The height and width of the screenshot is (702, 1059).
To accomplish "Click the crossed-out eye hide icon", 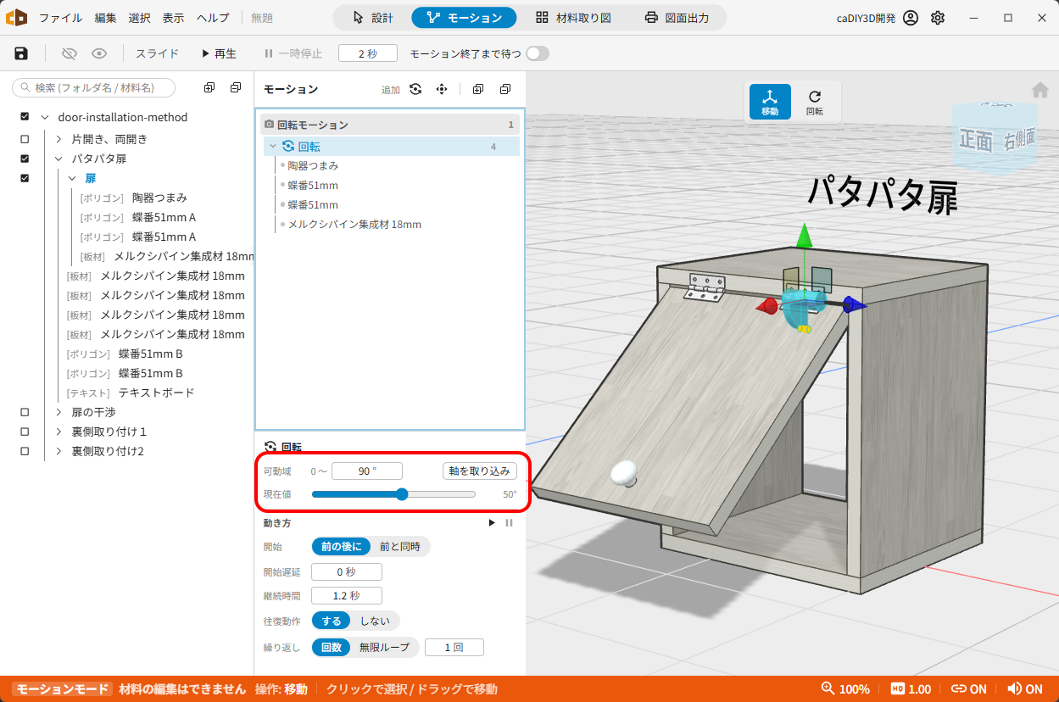I will pos(70,53).
